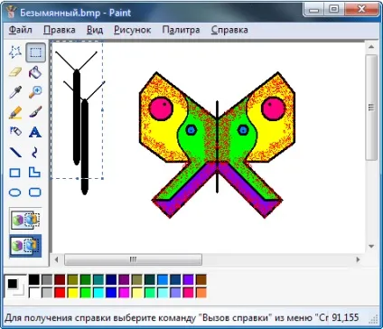This screenshot has width=383, height=329.
Task: Select the rectangular Select tool
Action: [x=35, y=52]
